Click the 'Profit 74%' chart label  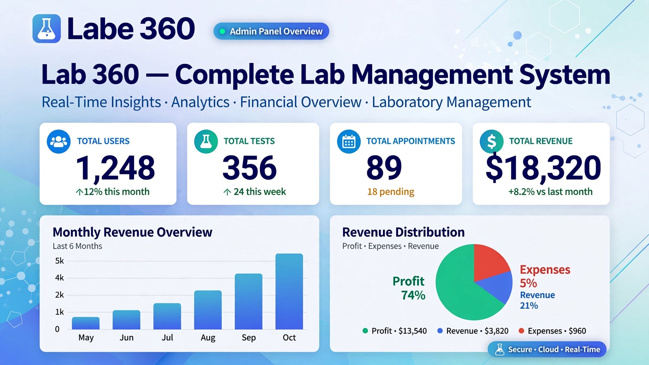[x=409, y=288]
